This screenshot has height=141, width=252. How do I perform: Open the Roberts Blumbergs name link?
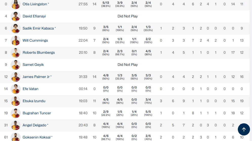click(x=39, y=53)
